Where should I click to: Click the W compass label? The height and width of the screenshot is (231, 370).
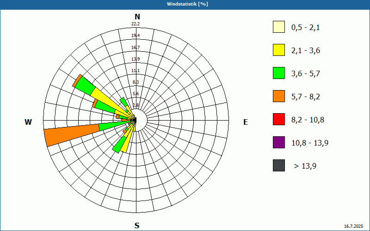click(28, 122)
